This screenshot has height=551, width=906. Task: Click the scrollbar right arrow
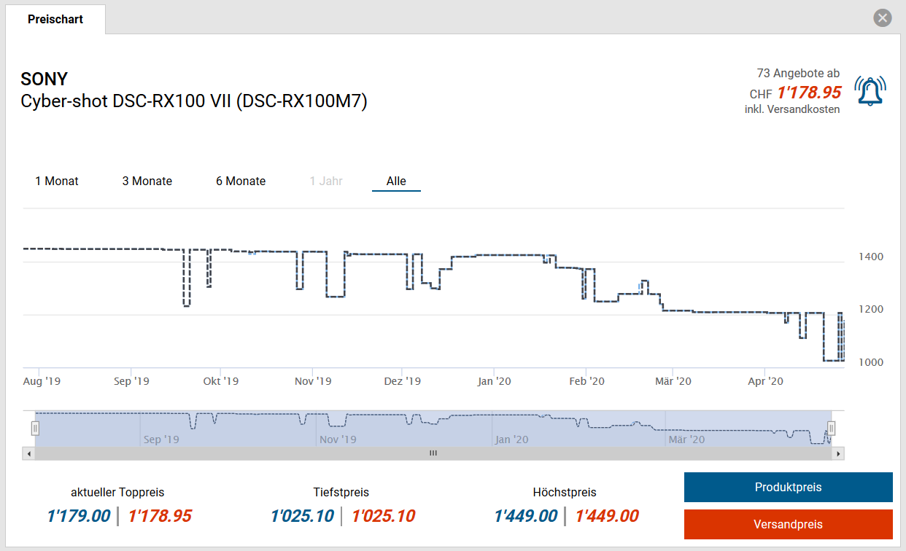point(838,453)
